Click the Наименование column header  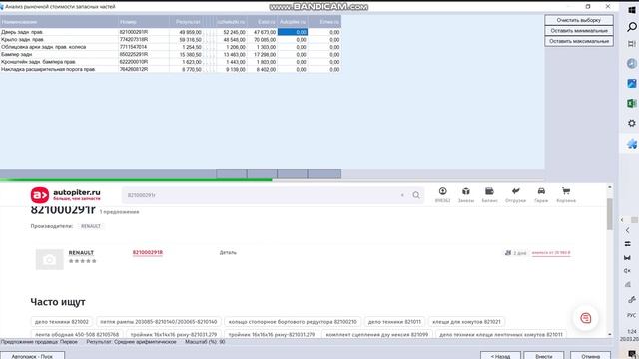(59, 22)
